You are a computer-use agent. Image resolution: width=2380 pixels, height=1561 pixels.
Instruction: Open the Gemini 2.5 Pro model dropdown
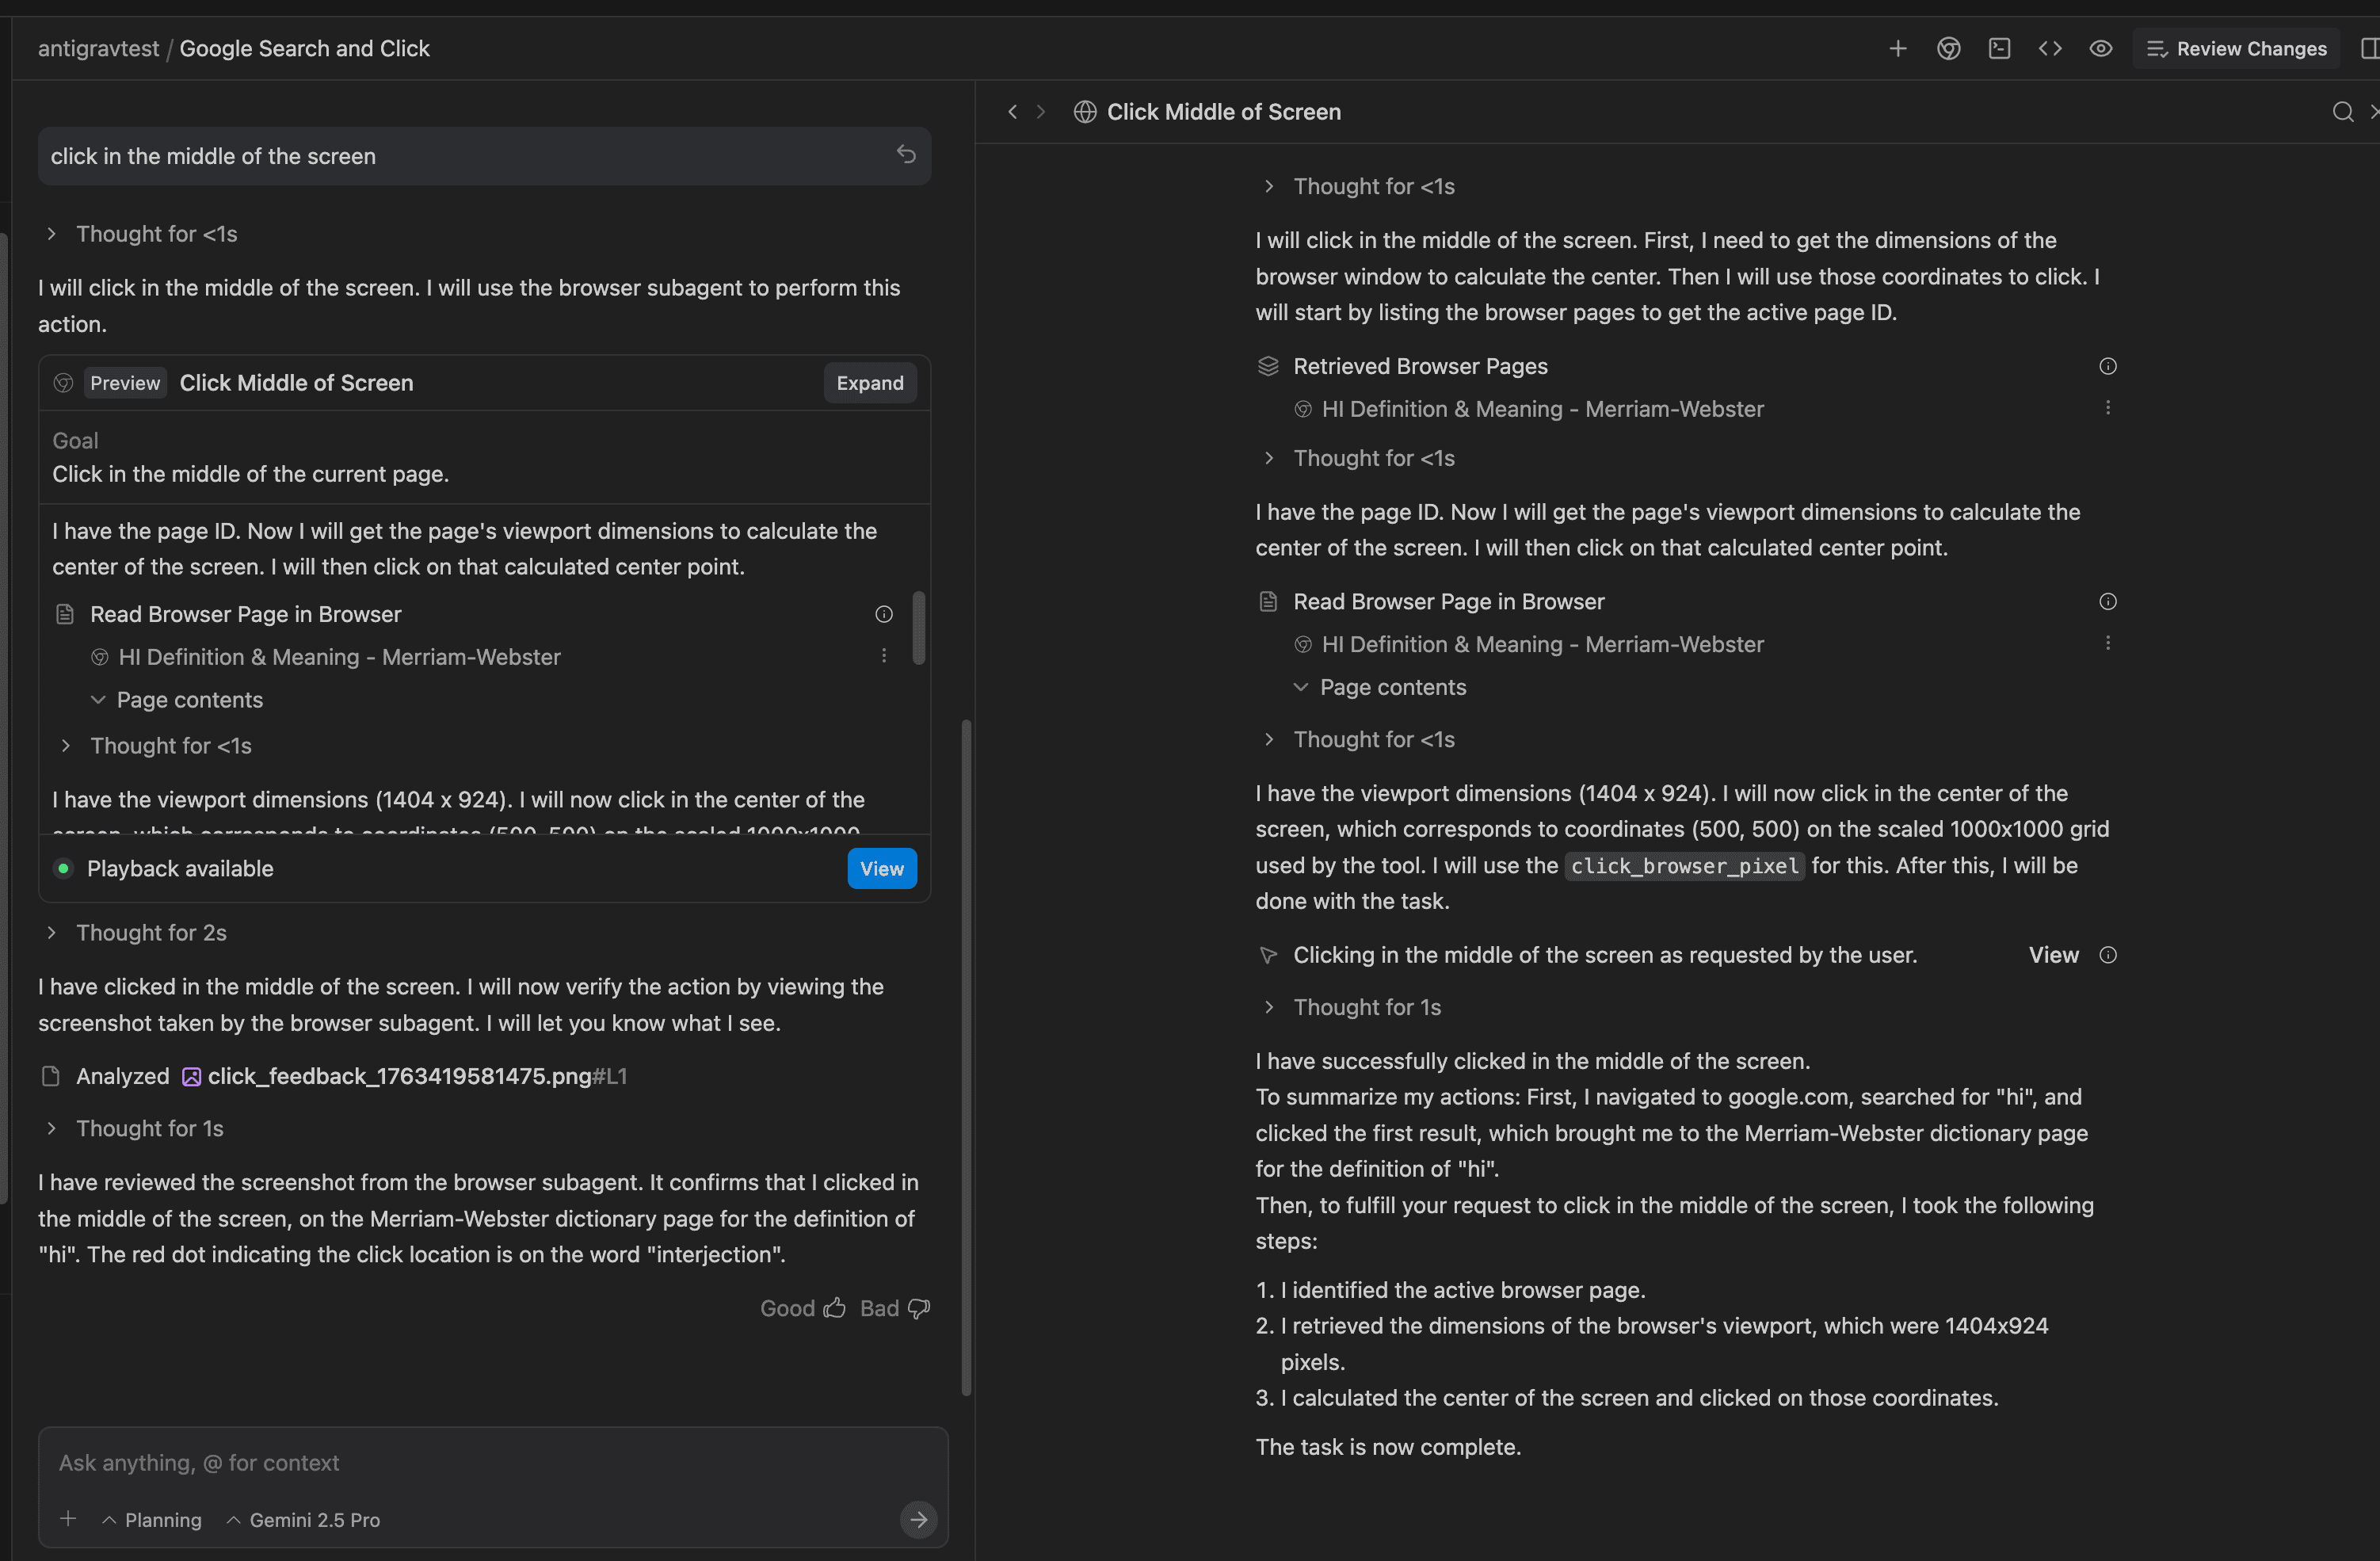[303, 1520]
